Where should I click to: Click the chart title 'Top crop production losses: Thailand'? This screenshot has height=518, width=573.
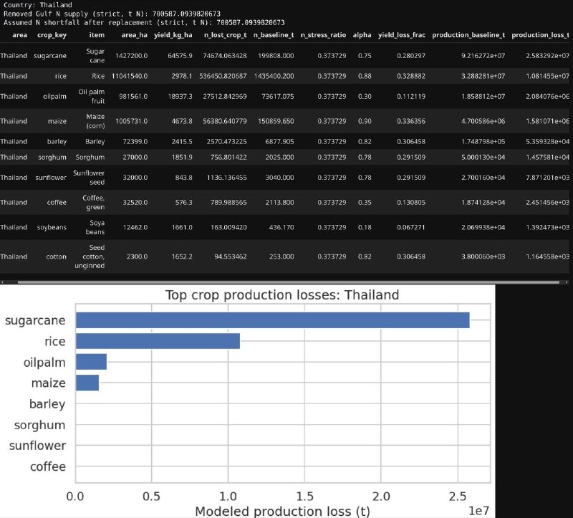tap(281, 294)
